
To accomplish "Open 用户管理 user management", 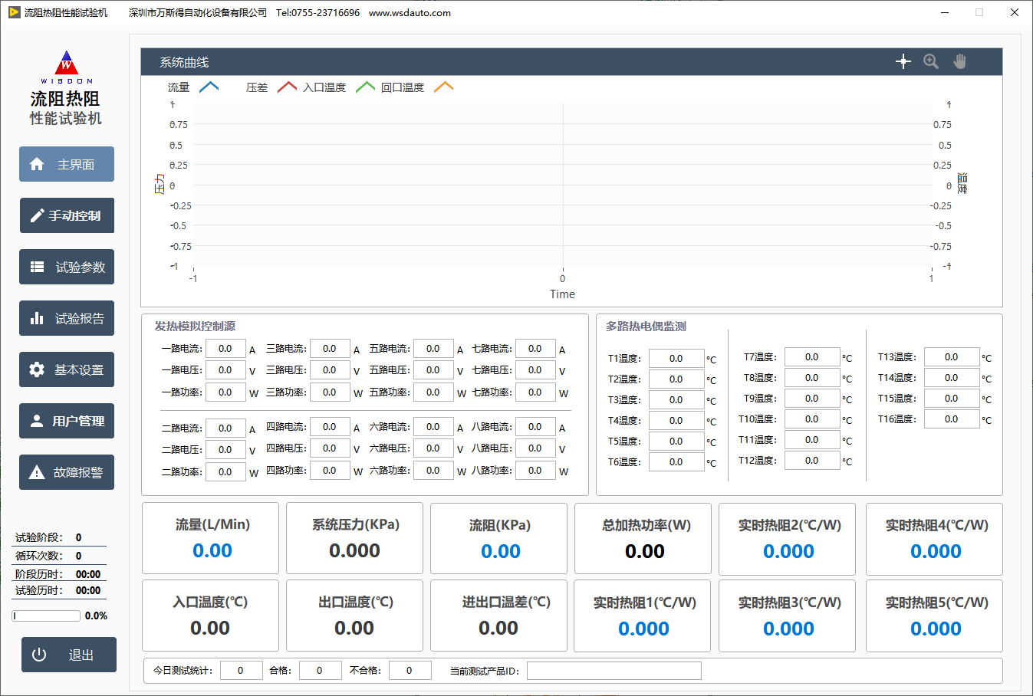I will point(67,421).
